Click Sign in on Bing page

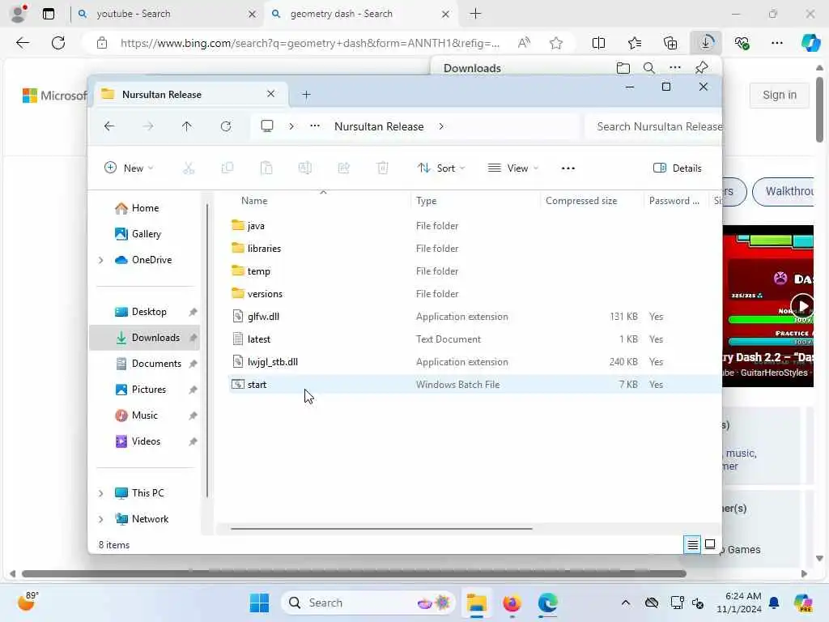[x=780, y=95]
